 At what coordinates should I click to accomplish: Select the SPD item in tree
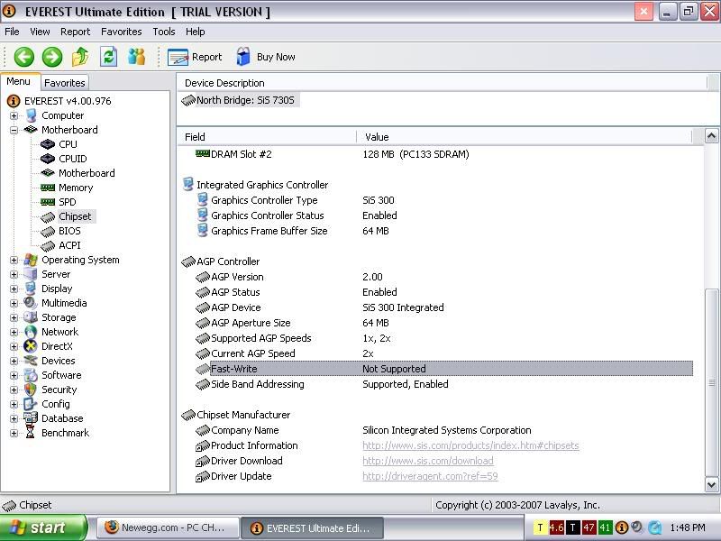coord(67,202)
